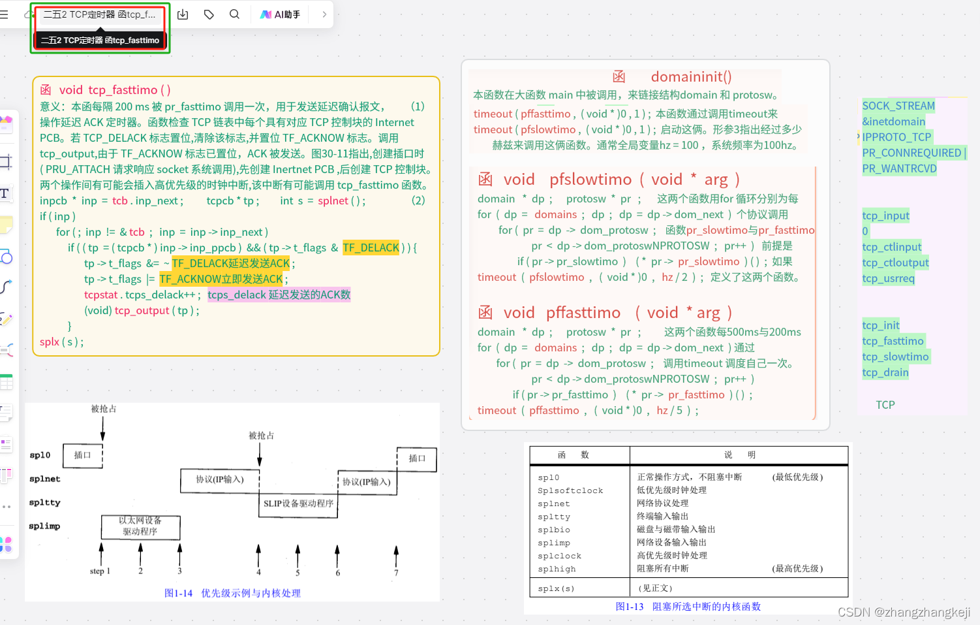Viewport: 980px width, 625px height.
Task: Click 'tcp_usrreq' highlighted text
Action: coord(888,278)
